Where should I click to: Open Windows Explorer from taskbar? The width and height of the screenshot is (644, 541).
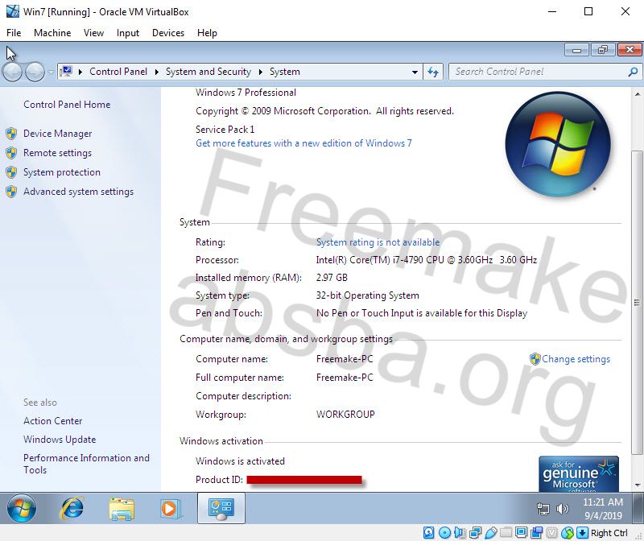point(122,509)
